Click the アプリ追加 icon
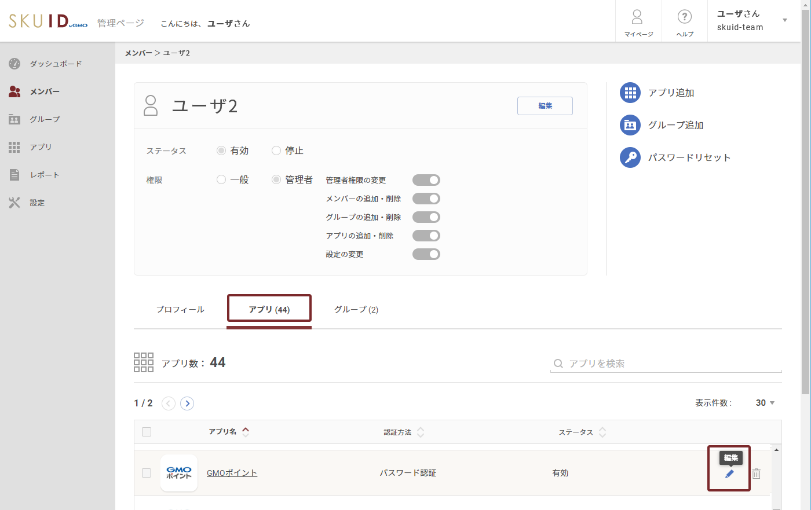811x510 pixels. [630, 92]
